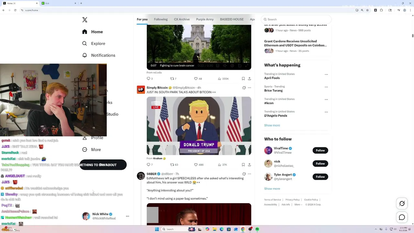Screen dimensions: 414x233
Task: Follow Tyler Angert account
Action: coord(320,177)
